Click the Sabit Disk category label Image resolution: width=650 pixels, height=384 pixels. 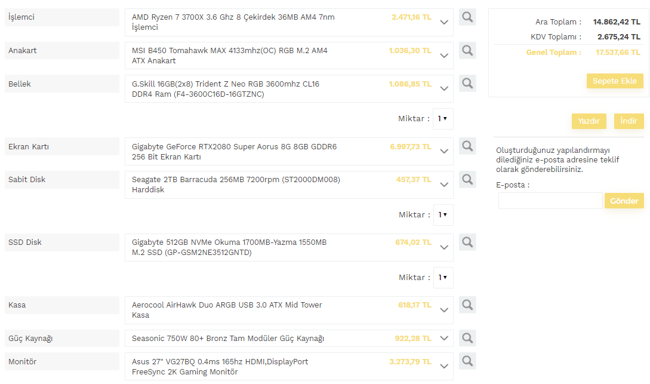[x=61, y=180]
